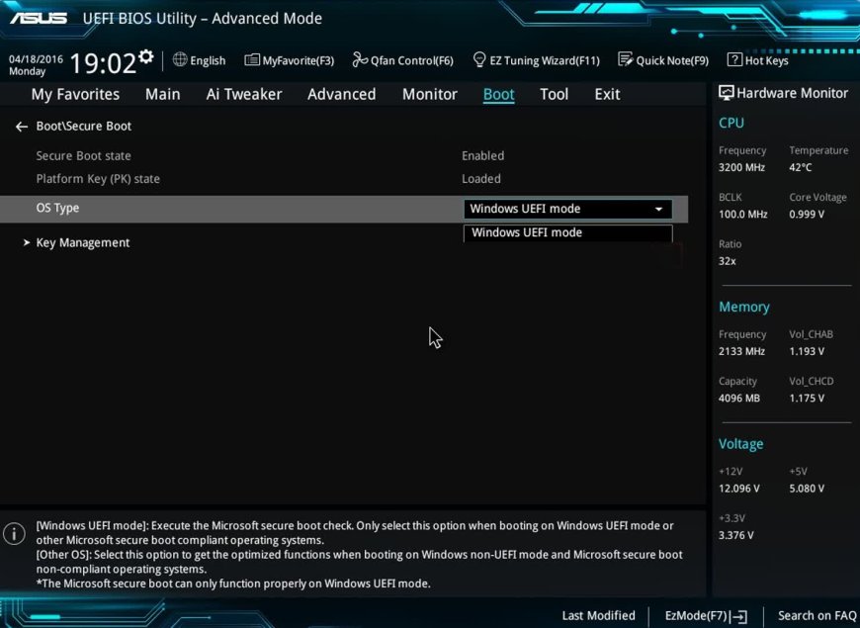Switch to EzMode(F7)
860x628 pixels.
click(x=706, y=615)
